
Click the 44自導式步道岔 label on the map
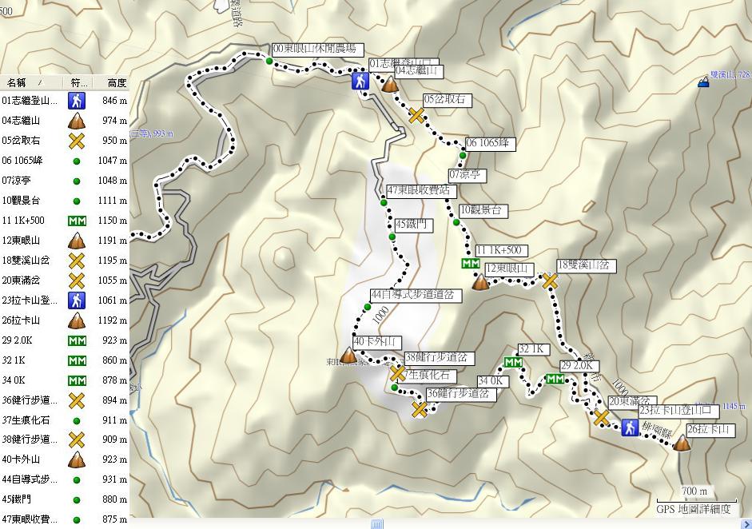(x=416, y=296)
